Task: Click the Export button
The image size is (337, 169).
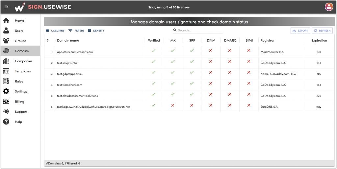Action: pyautogui.click(x=300, y=30)
